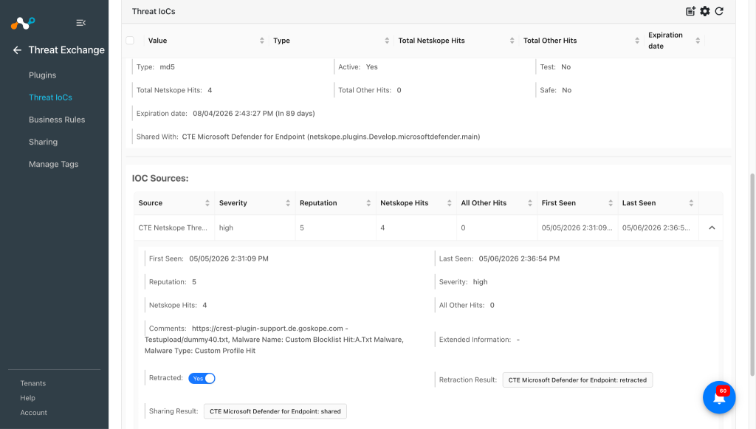Collapse the sidebar menu icon
Image resolution: width=756 pixels, height=429 pixels.
pyautogui.click(x=81, y=23)
